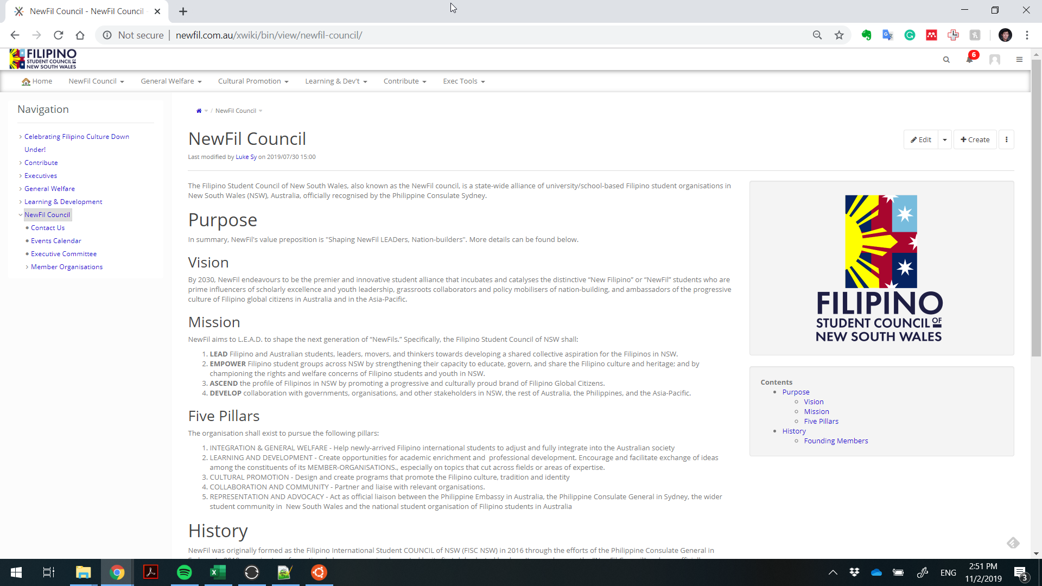Open Executive Committee in navigation tree

[x=63, y=254]
